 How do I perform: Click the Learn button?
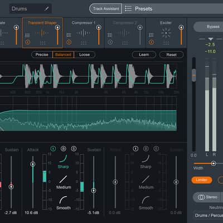coord(144,55)
